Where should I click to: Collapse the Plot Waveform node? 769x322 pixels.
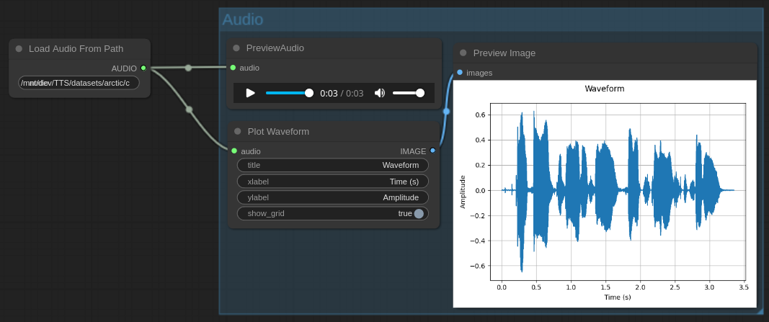point(238,131)
